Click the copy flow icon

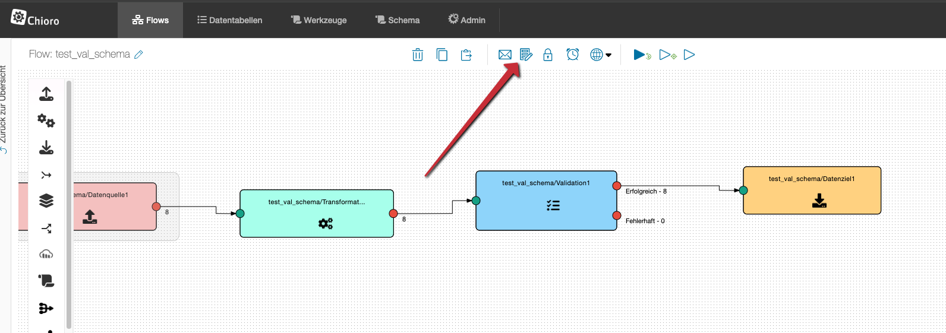point(442,55)
